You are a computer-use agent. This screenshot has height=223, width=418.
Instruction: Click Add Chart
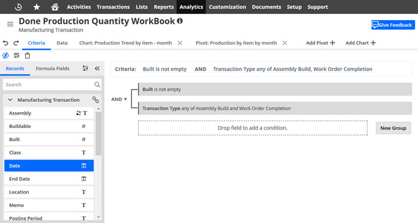(x=361, y=43)
